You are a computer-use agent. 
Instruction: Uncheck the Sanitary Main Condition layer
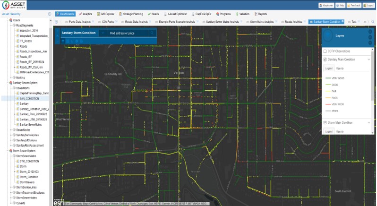(325, 60)
